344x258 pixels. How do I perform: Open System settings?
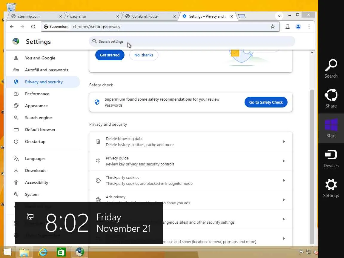(43, 194)
